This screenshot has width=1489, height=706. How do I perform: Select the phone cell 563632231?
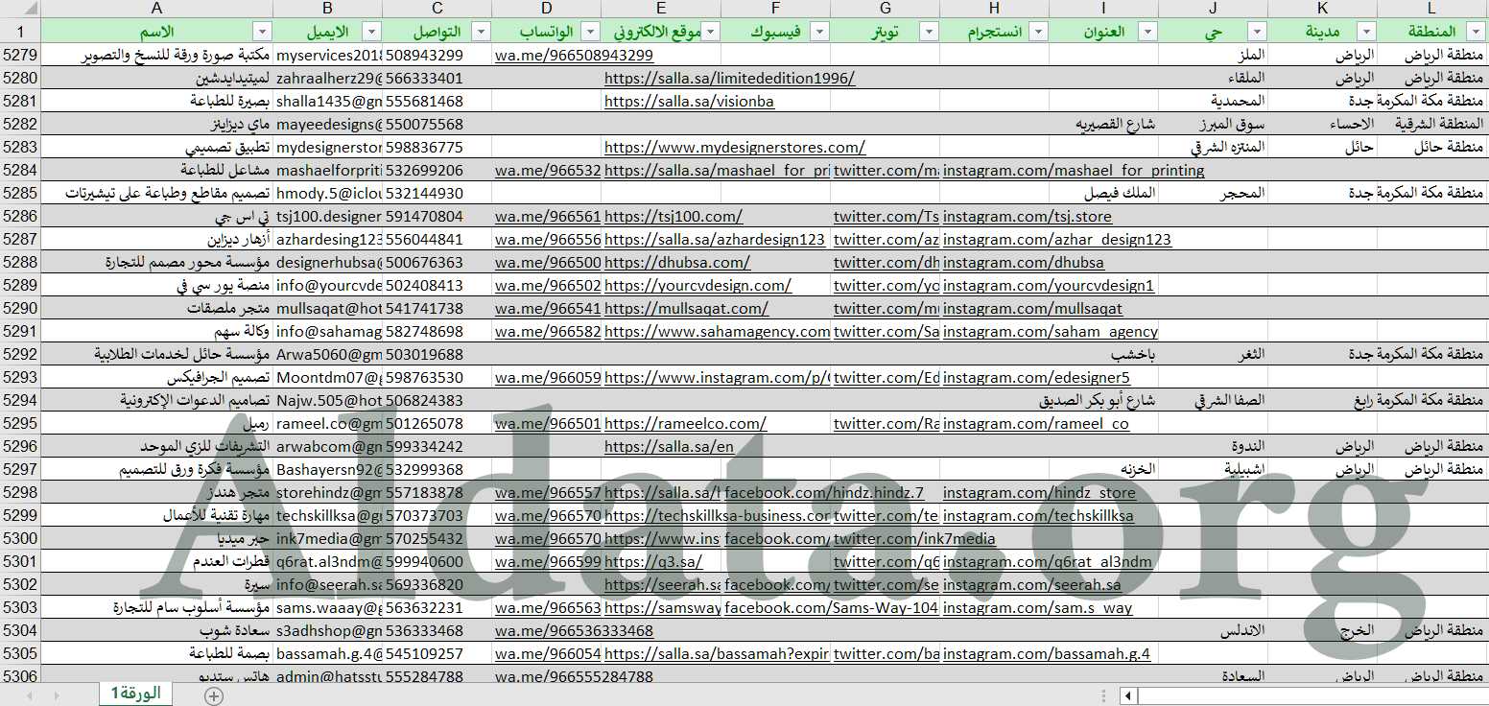(437, 608)
